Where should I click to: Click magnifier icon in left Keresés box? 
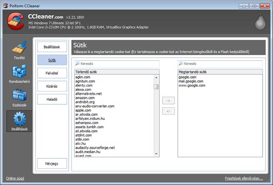pyautogui.click(x=78, y=64)
